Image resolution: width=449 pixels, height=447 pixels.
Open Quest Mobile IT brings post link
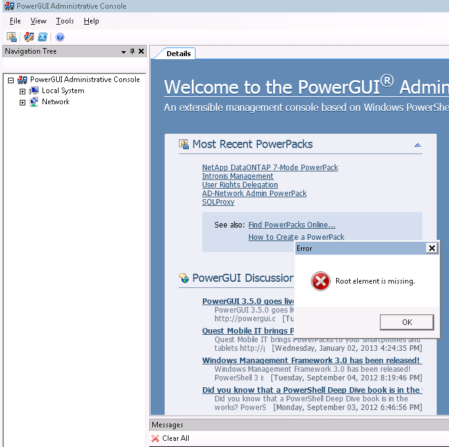(x=248, y=330)
